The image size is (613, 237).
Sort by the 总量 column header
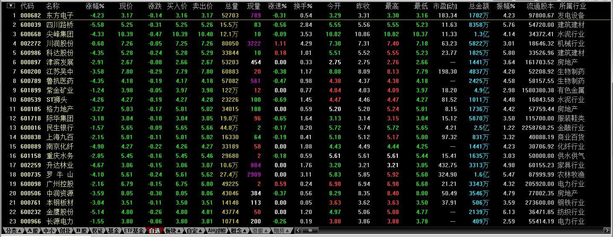pyautogui.click(x=231, y=6)
